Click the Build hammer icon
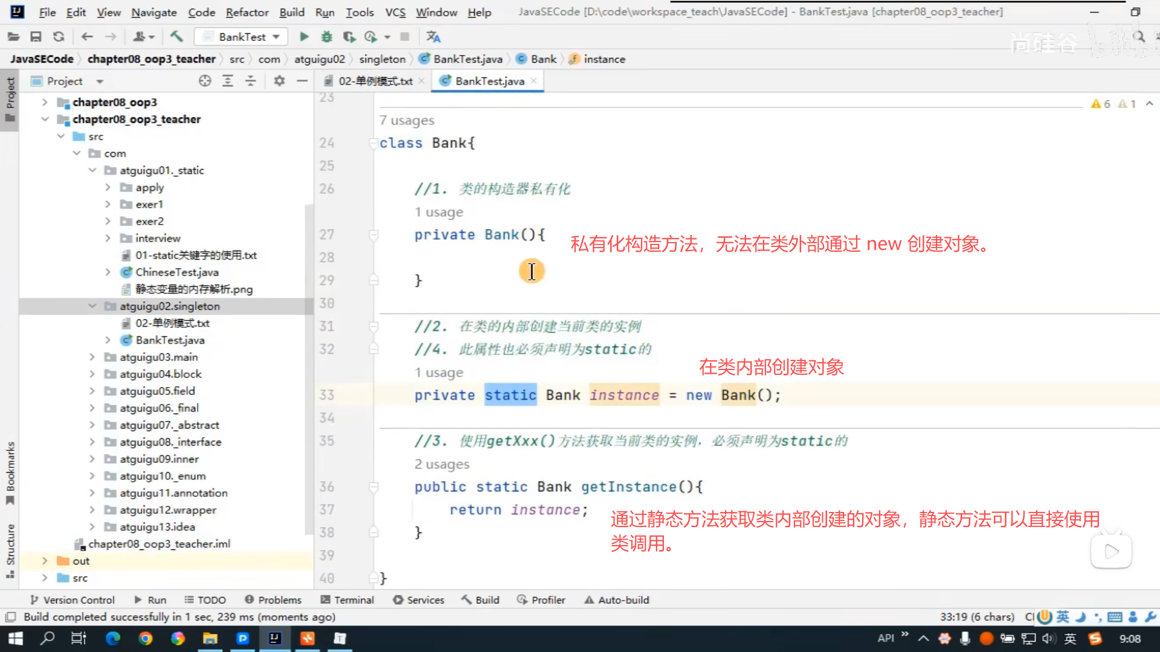The image size is (1160, 652). point(176,37)
